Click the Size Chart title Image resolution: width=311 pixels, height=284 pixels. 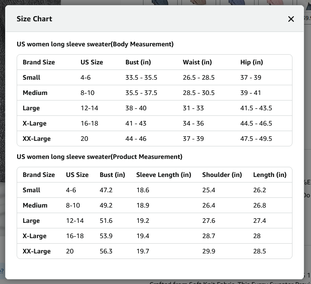pyautogui.click(x=34, y=19)
